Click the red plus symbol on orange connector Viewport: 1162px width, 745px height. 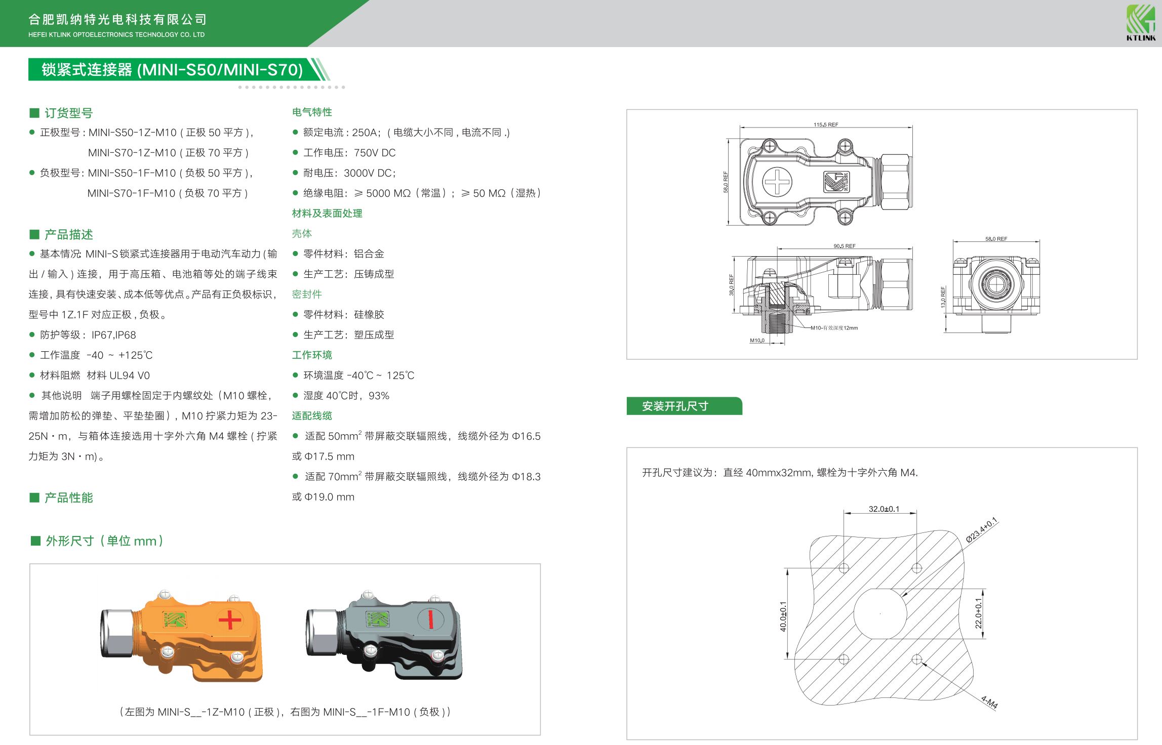(x=229, y=619)
